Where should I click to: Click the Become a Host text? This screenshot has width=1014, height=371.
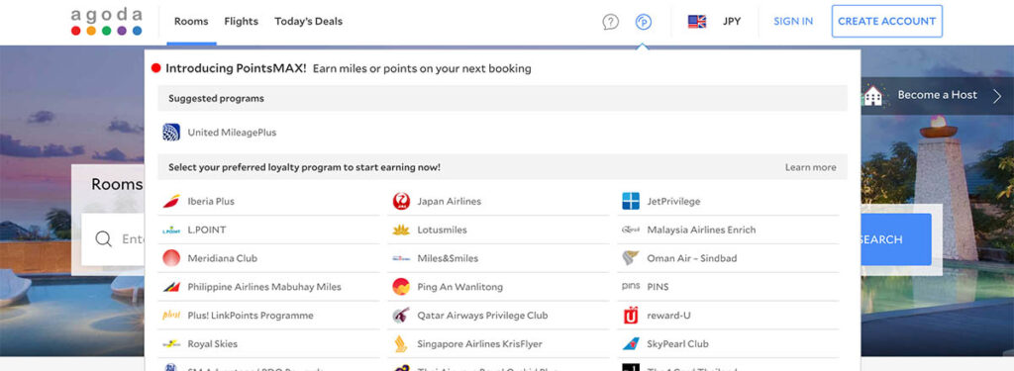(937, 95)
